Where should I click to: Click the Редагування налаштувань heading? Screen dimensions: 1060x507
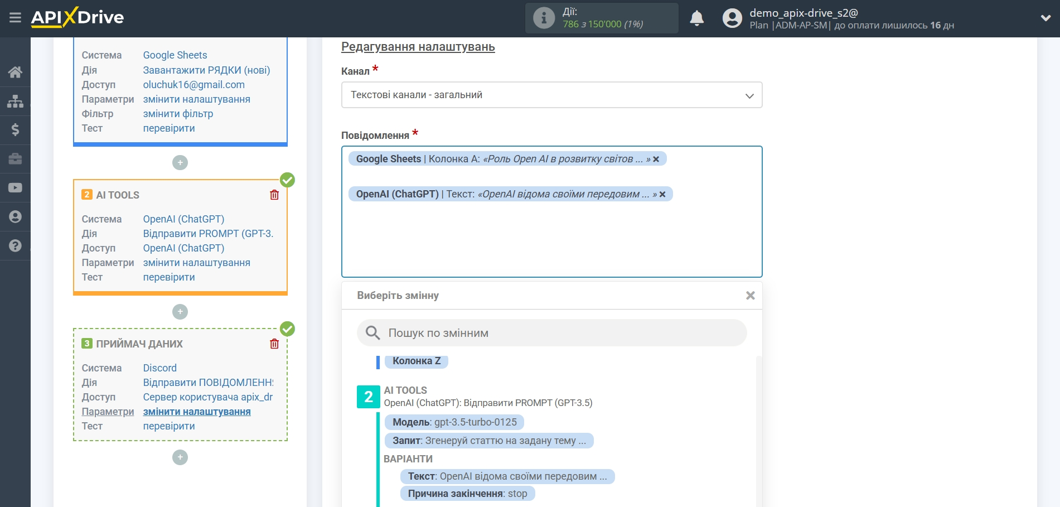coord(418,47)
